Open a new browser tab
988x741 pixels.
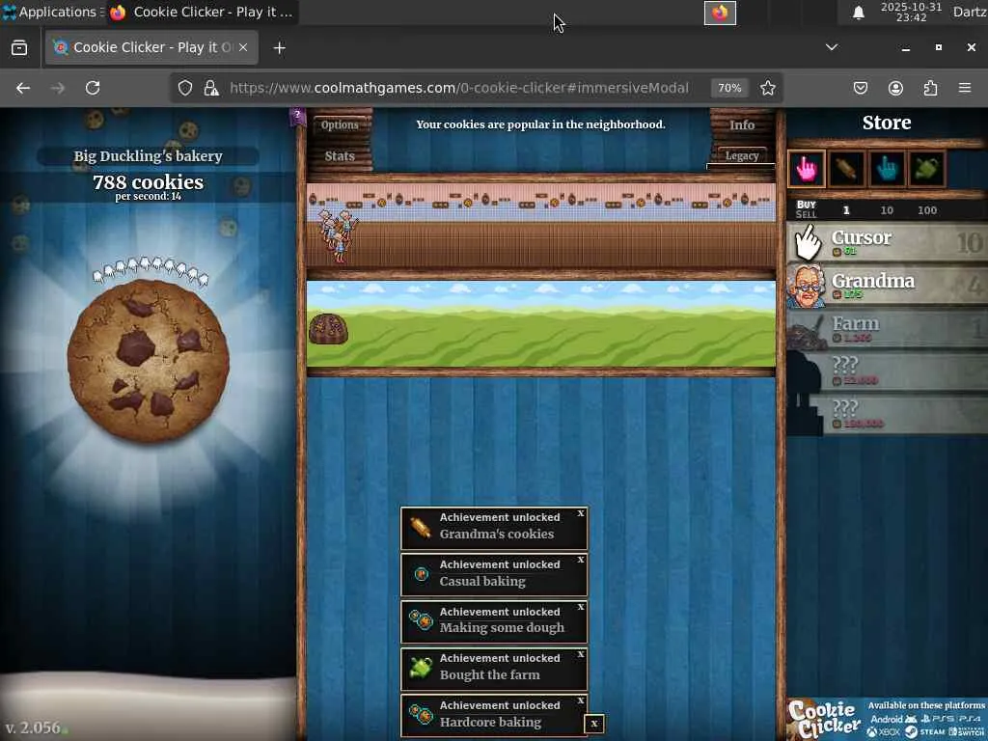(x=279, y=48)
